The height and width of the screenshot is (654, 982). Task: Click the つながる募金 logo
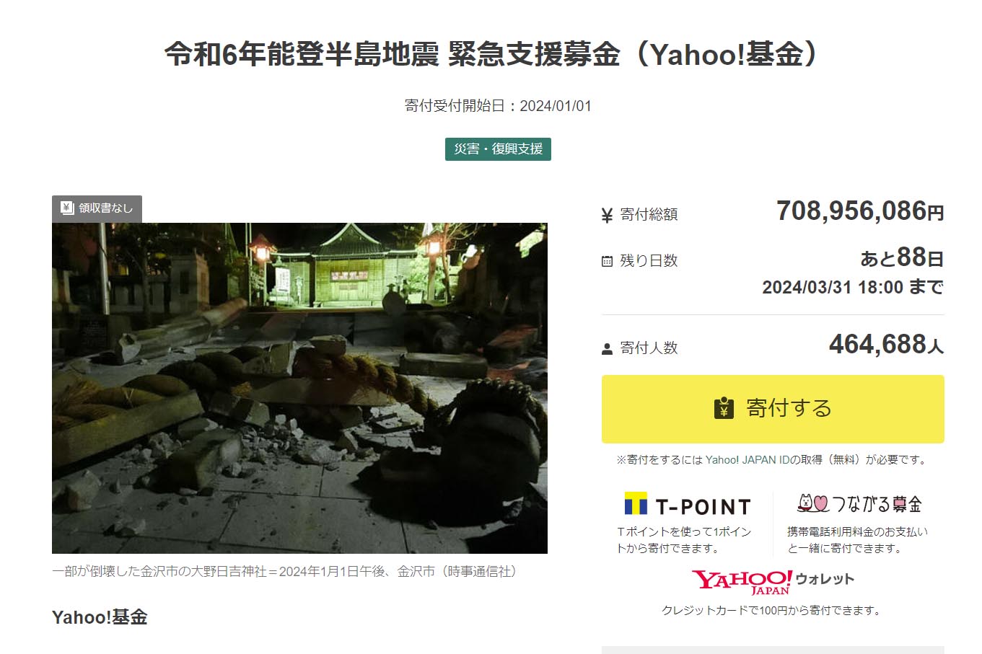[x=859, y=503]
